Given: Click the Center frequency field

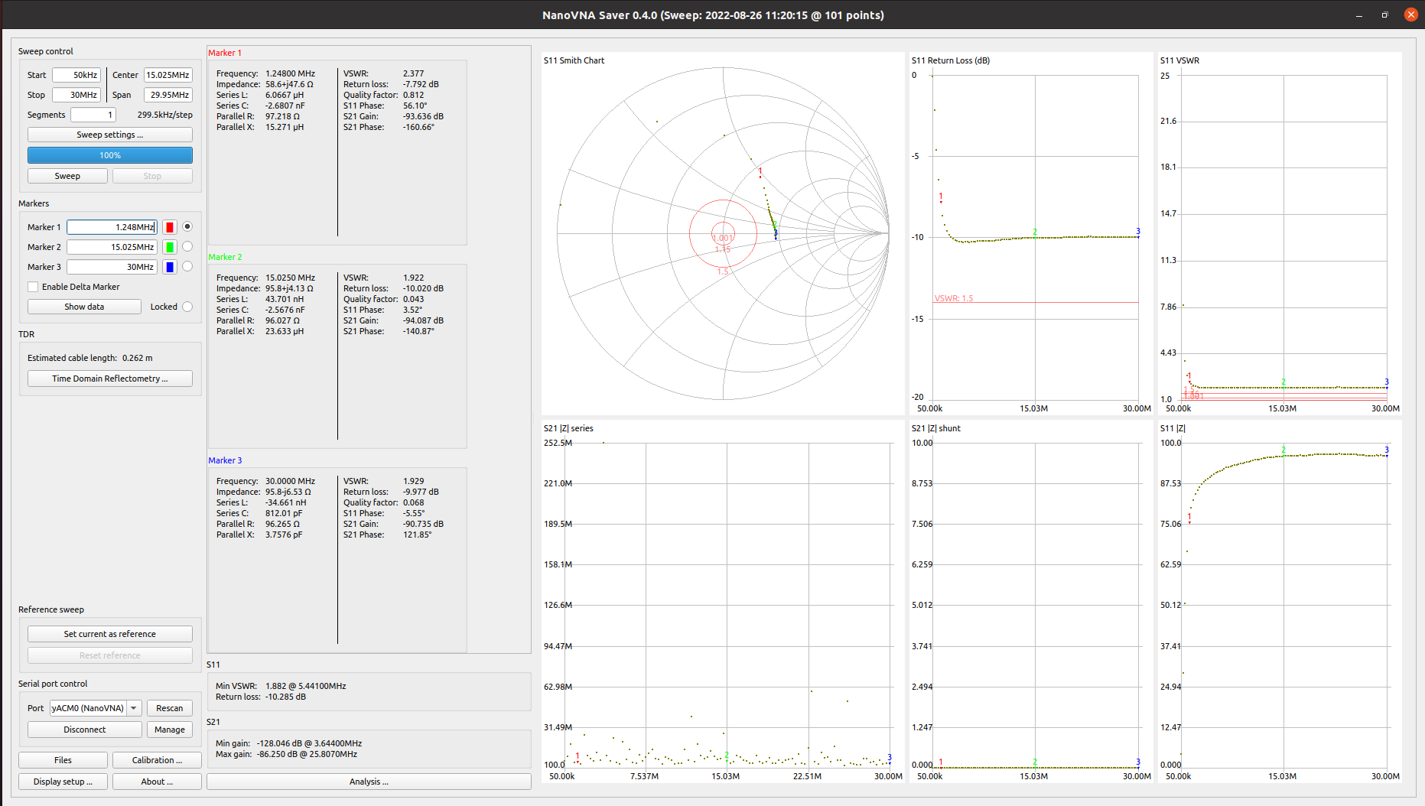Looking at the screenshot, I should click(168, 75).
